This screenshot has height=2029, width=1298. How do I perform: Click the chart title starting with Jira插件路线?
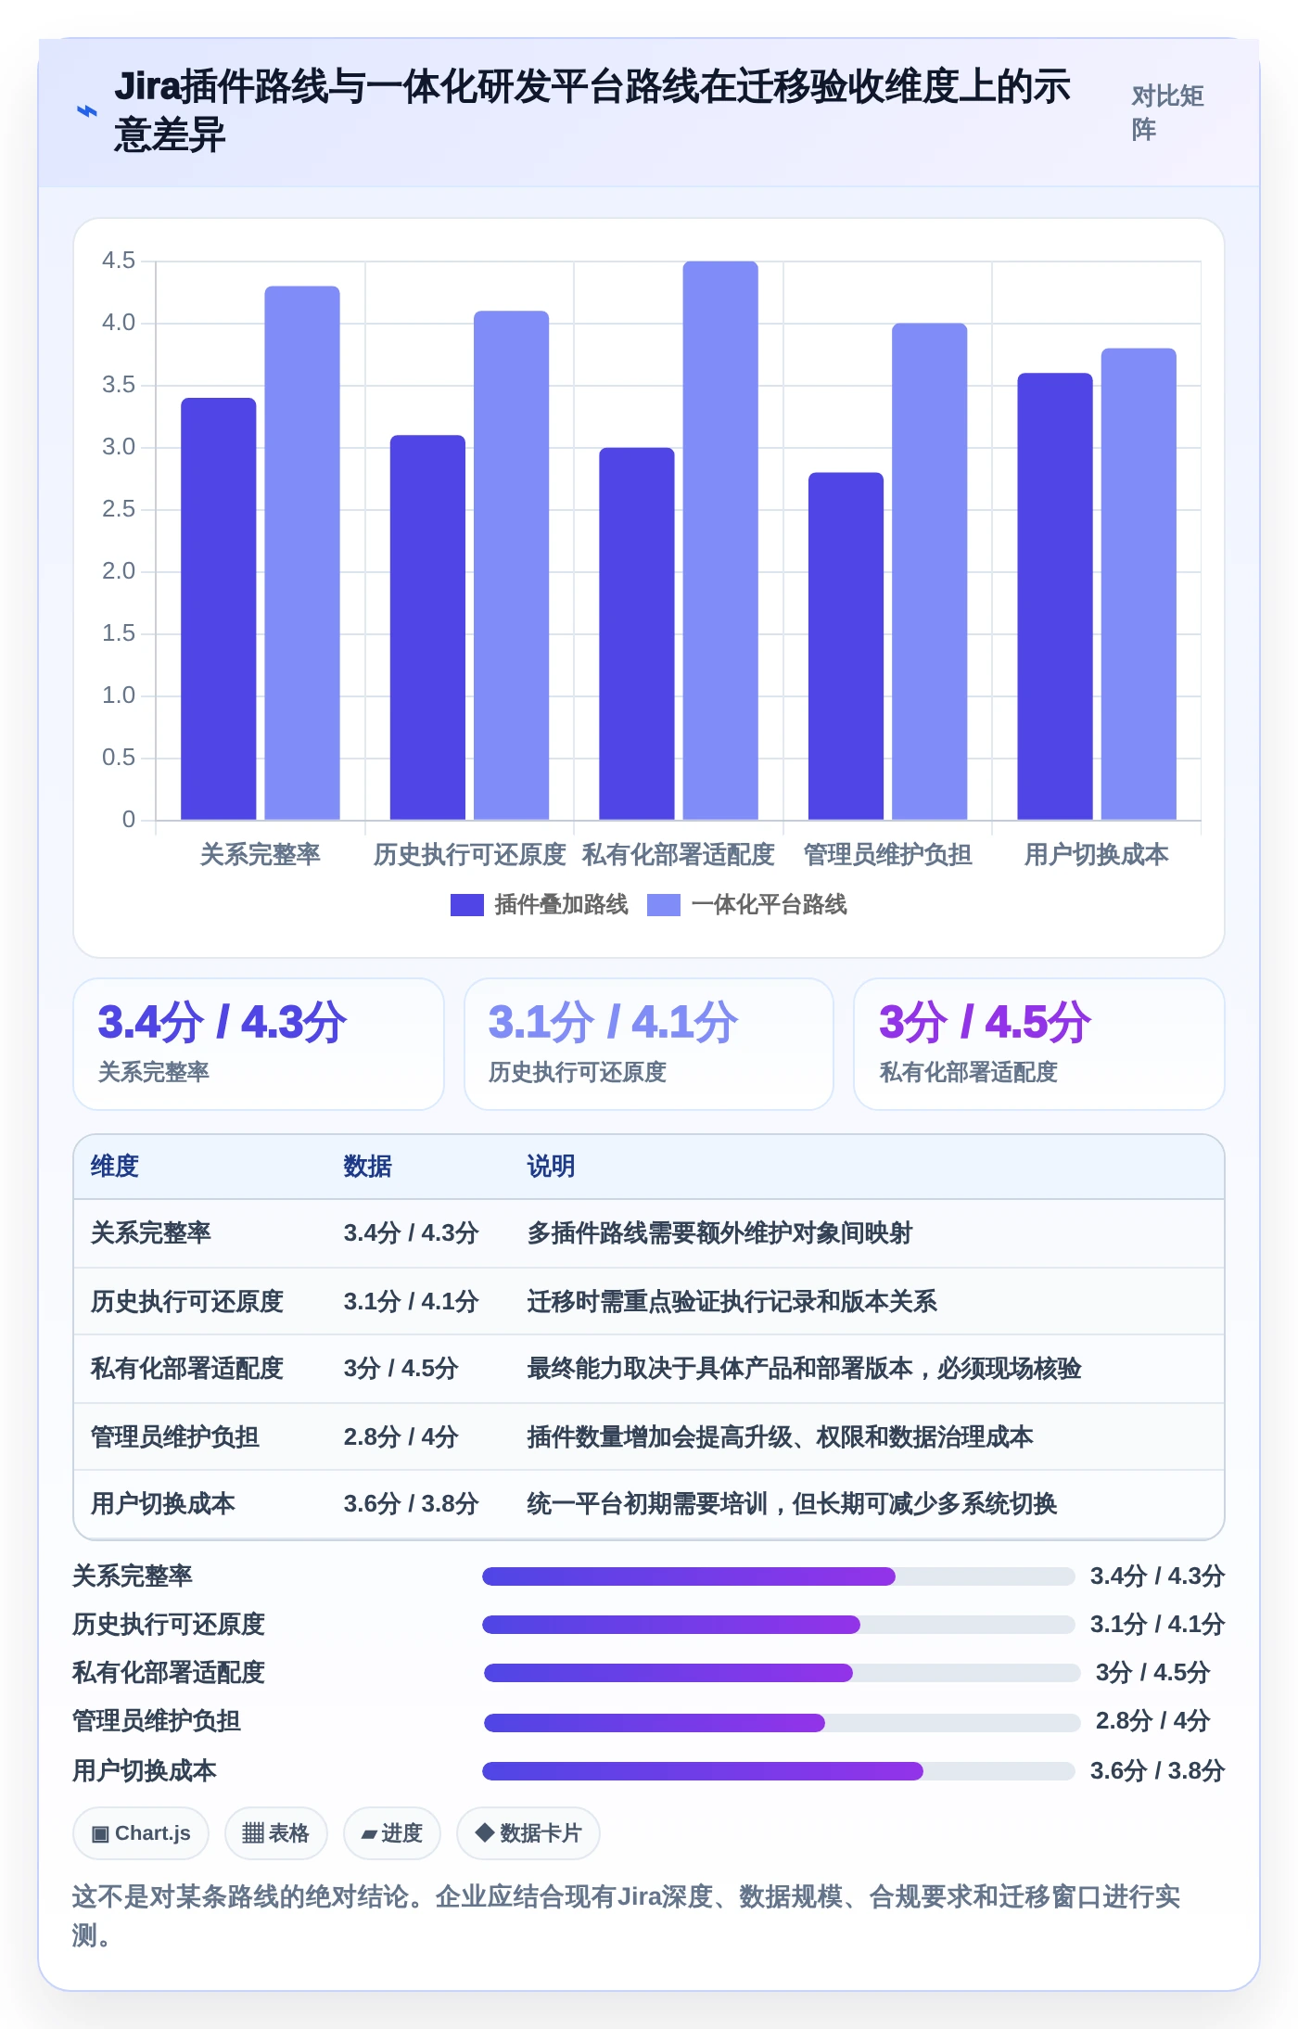point(593,111)
